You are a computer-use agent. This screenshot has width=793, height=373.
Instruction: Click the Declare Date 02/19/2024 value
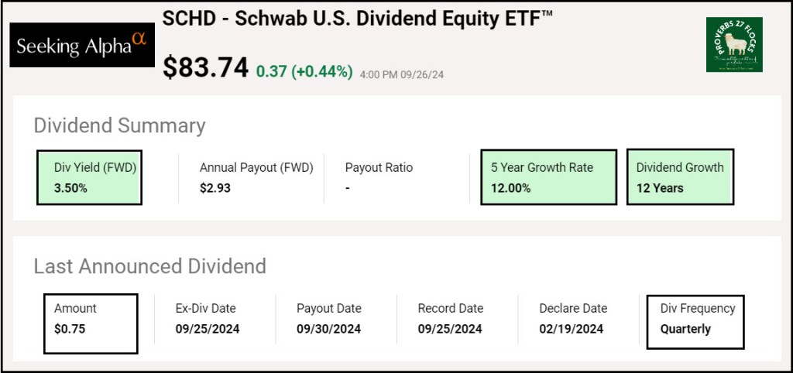click(572, 329)
